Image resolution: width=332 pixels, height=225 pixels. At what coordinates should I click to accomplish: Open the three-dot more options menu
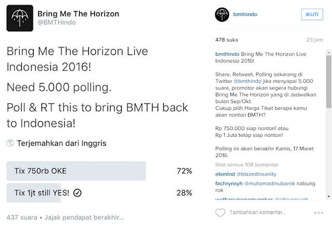point(319,213)
